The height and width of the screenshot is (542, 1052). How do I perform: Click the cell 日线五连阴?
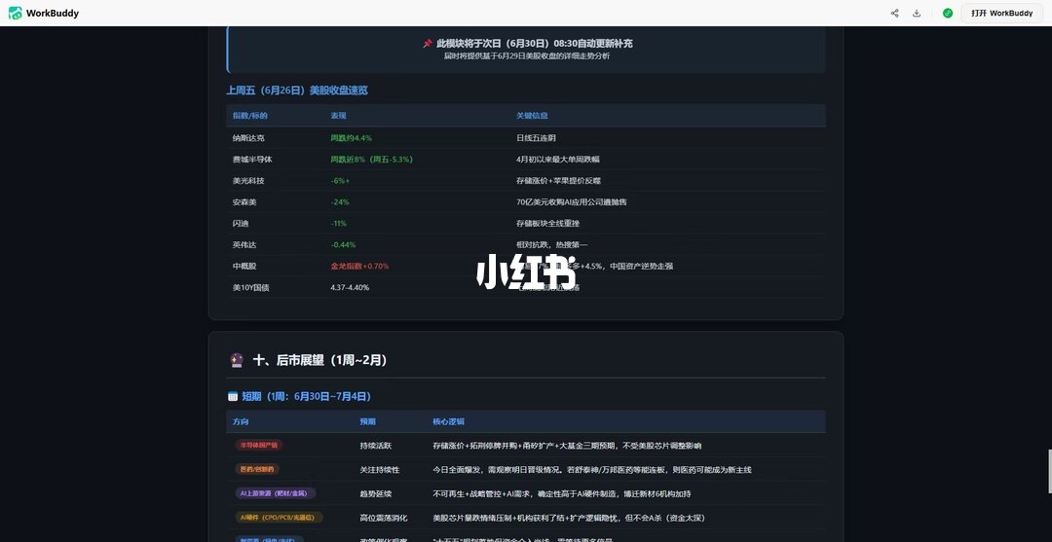(x=536, y=137)
